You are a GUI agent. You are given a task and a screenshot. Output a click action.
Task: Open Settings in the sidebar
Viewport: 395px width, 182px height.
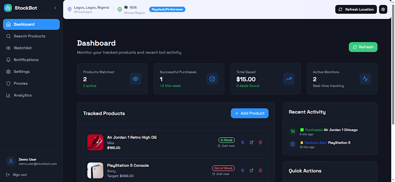[x=31, y=72]
